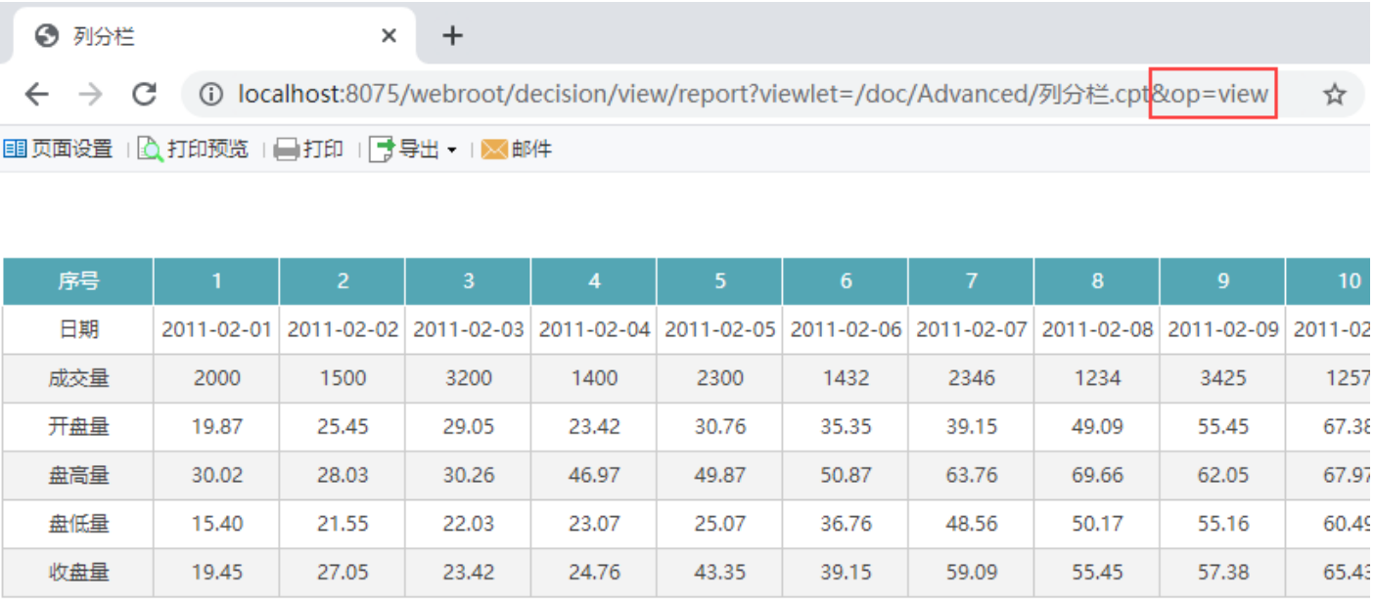Click the 成交量 row label
1375x600 pixels.
[78, 378]
